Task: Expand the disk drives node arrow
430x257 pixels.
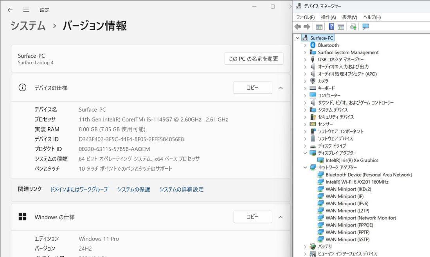Action: [x=305, y=146]
